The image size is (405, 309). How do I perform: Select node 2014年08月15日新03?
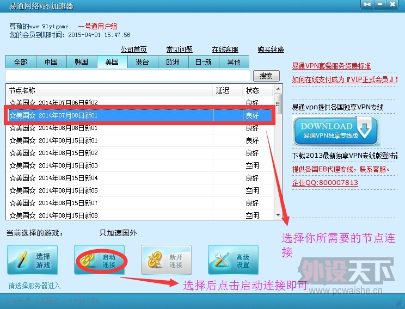(139, 165)
